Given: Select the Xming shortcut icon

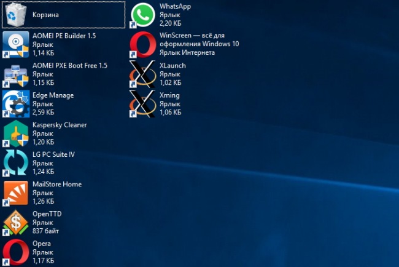Looking at the screenshot, I should coord(143,104).
